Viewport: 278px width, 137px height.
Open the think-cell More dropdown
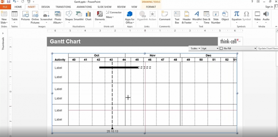[110, 17]
